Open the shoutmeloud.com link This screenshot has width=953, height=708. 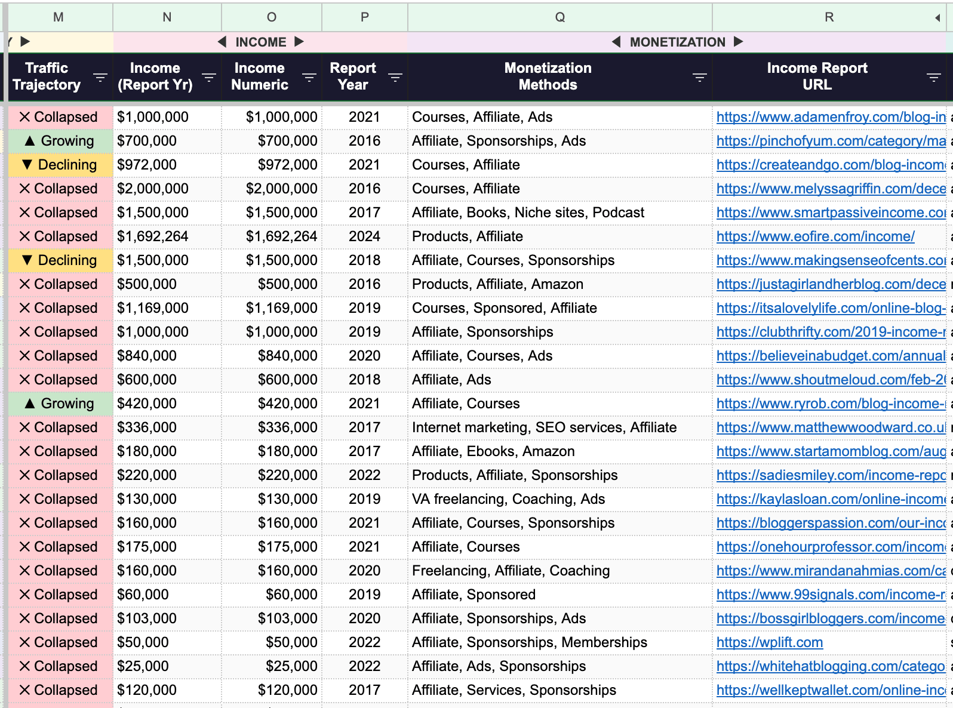pos(831,380)
